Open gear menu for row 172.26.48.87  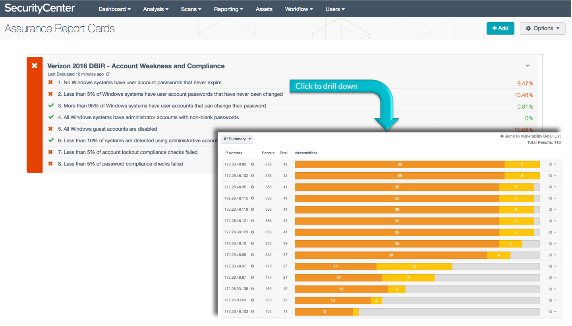(552, 277)
